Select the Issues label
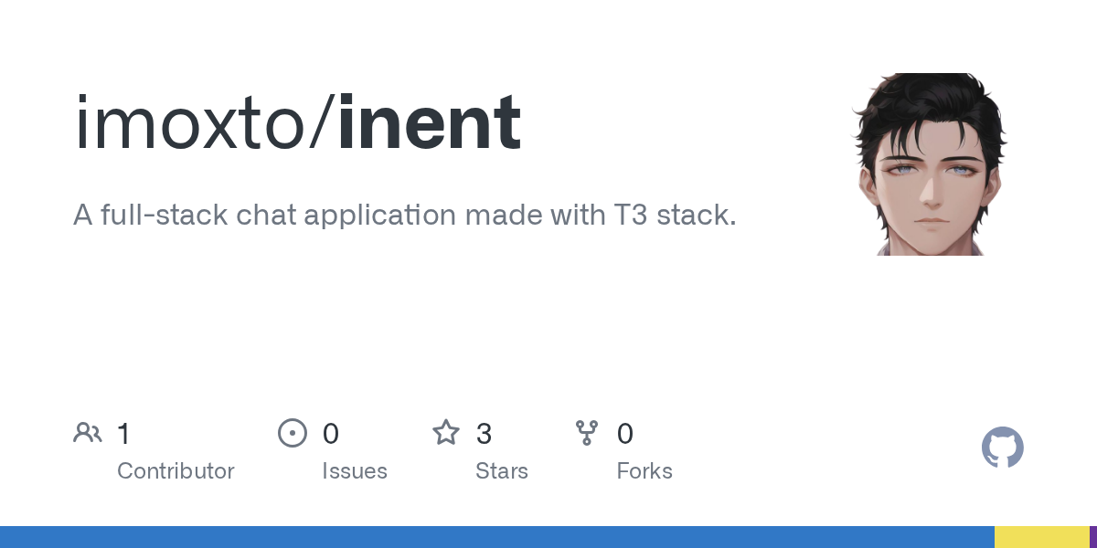The width and height of the screenshot is (1097, 548). pos(354,471)
